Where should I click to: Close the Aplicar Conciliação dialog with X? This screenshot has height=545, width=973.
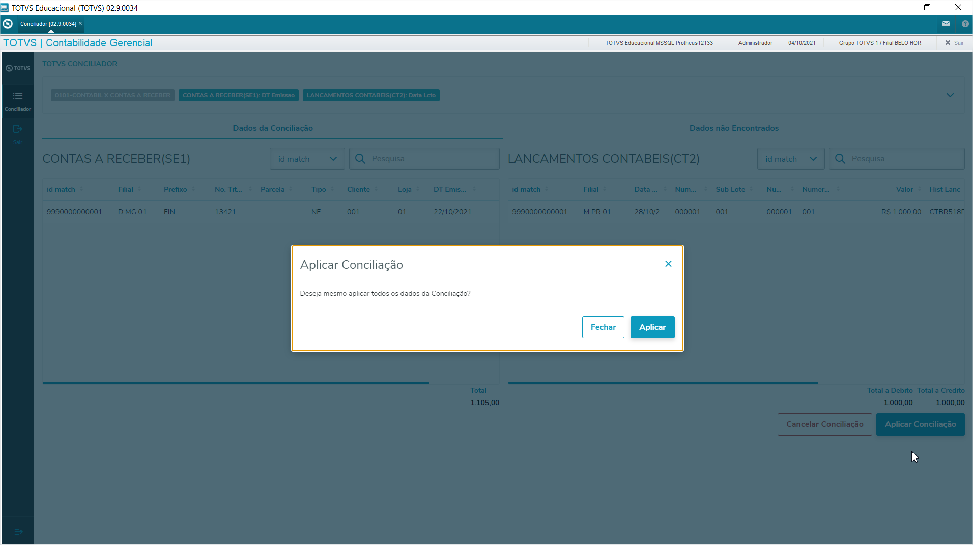pos(668,264)
